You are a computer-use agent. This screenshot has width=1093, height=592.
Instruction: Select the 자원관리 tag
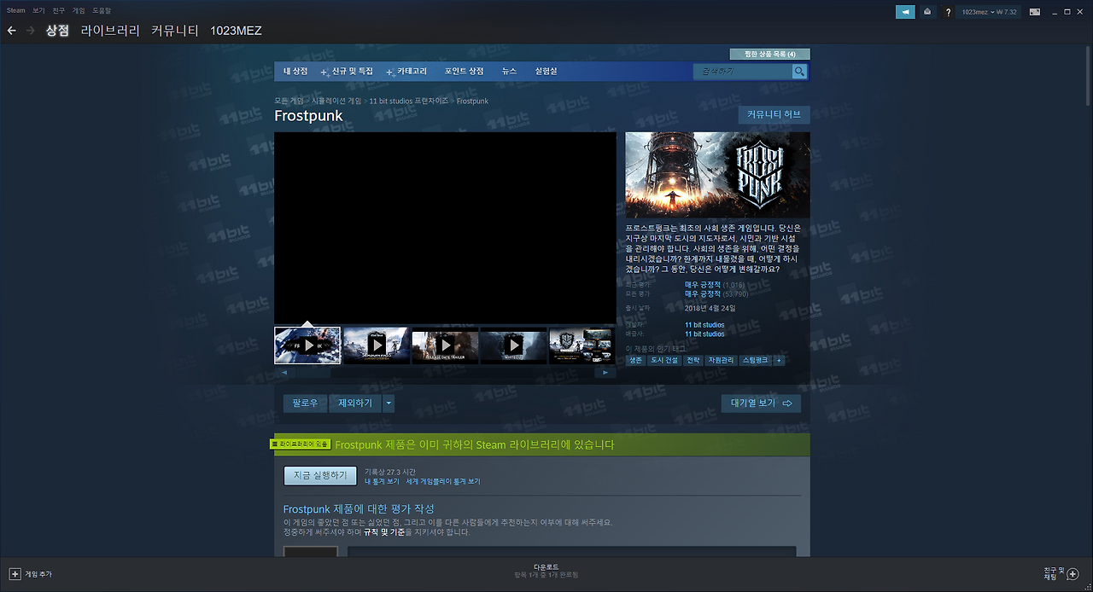tap(722, 361)
